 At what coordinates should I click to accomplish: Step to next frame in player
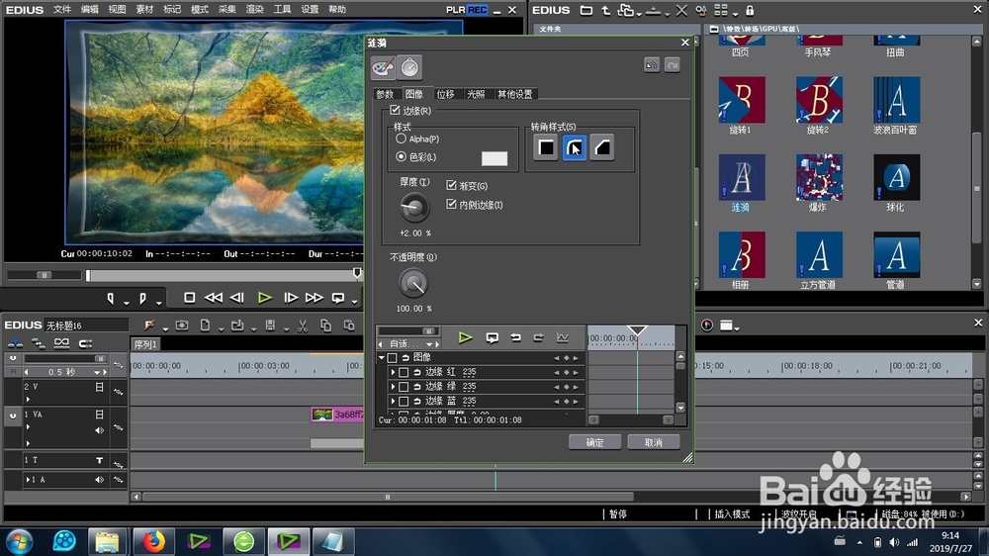click(x=291, y=297)
